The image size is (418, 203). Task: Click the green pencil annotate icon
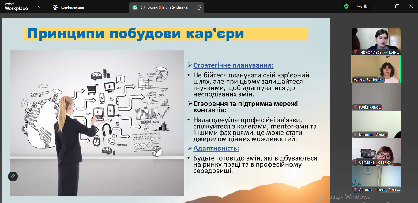point(13,176)
